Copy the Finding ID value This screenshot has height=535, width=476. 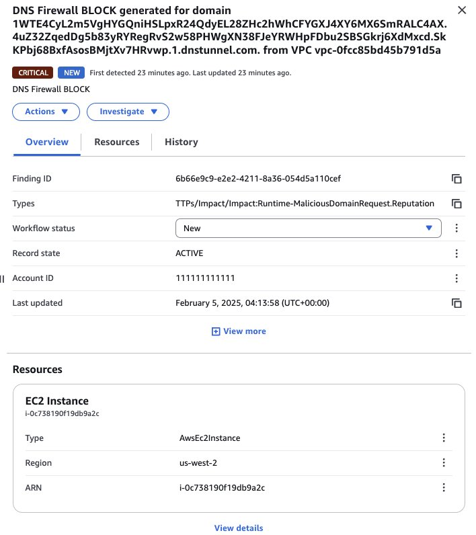[x=457, y=179]
